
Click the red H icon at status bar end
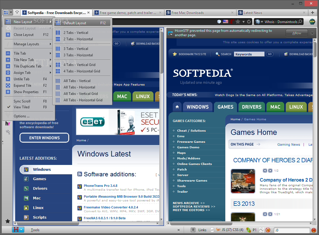point(314,230)
